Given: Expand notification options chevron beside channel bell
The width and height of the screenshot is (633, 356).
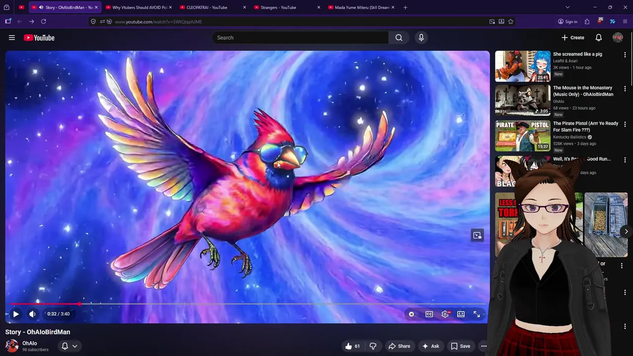Looking at the screenshot, I should 75,346.
